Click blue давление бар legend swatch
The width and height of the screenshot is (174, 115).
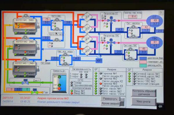[143, 58]
